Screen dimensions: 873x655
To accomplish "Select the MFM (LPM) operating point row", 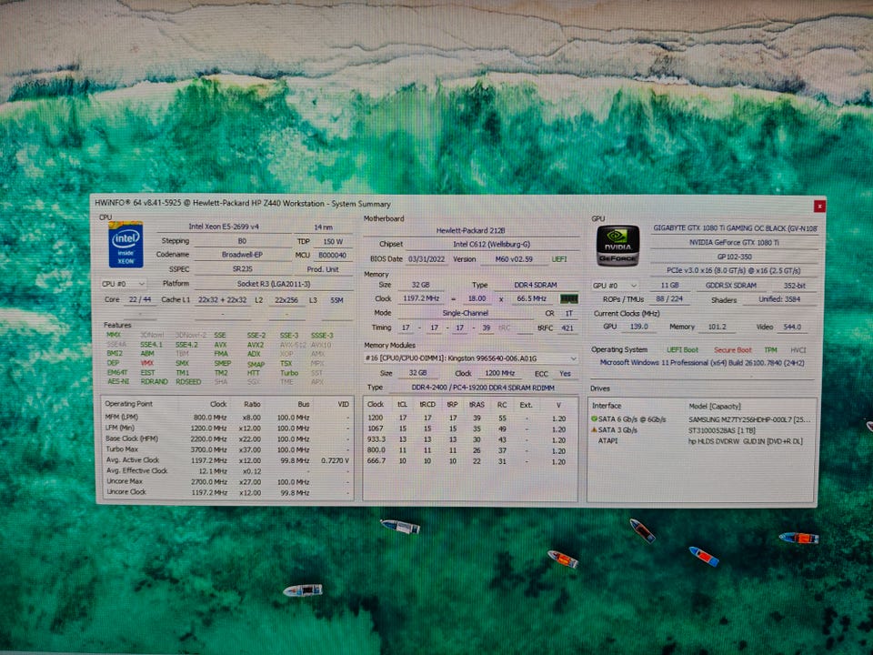I will pos(227,418).
